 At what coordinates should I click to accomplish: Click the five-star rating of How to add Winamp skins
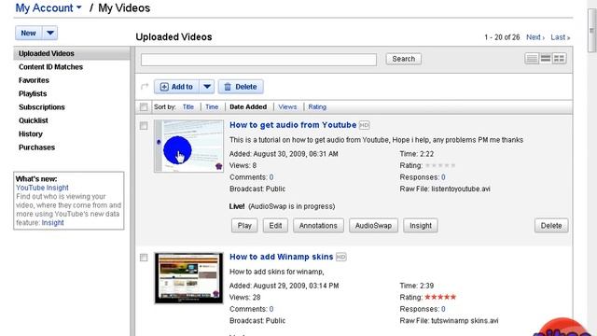[440, 297]
